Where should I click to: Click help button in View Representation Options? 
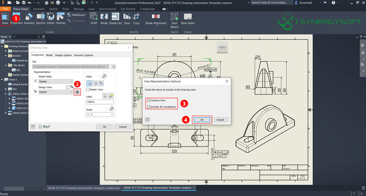coord(147,120)
